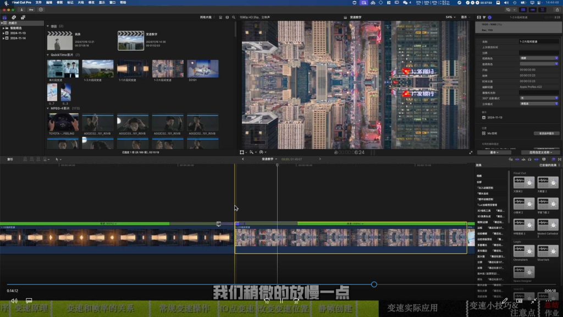The width and height of the screenshot is (563, 317).
Task: Open background tasks checkmark icon
Action: click(41, 10)
